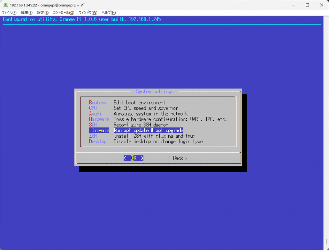Close the Tera Term window
Viewport: 329px width, 250px height.
321,5
